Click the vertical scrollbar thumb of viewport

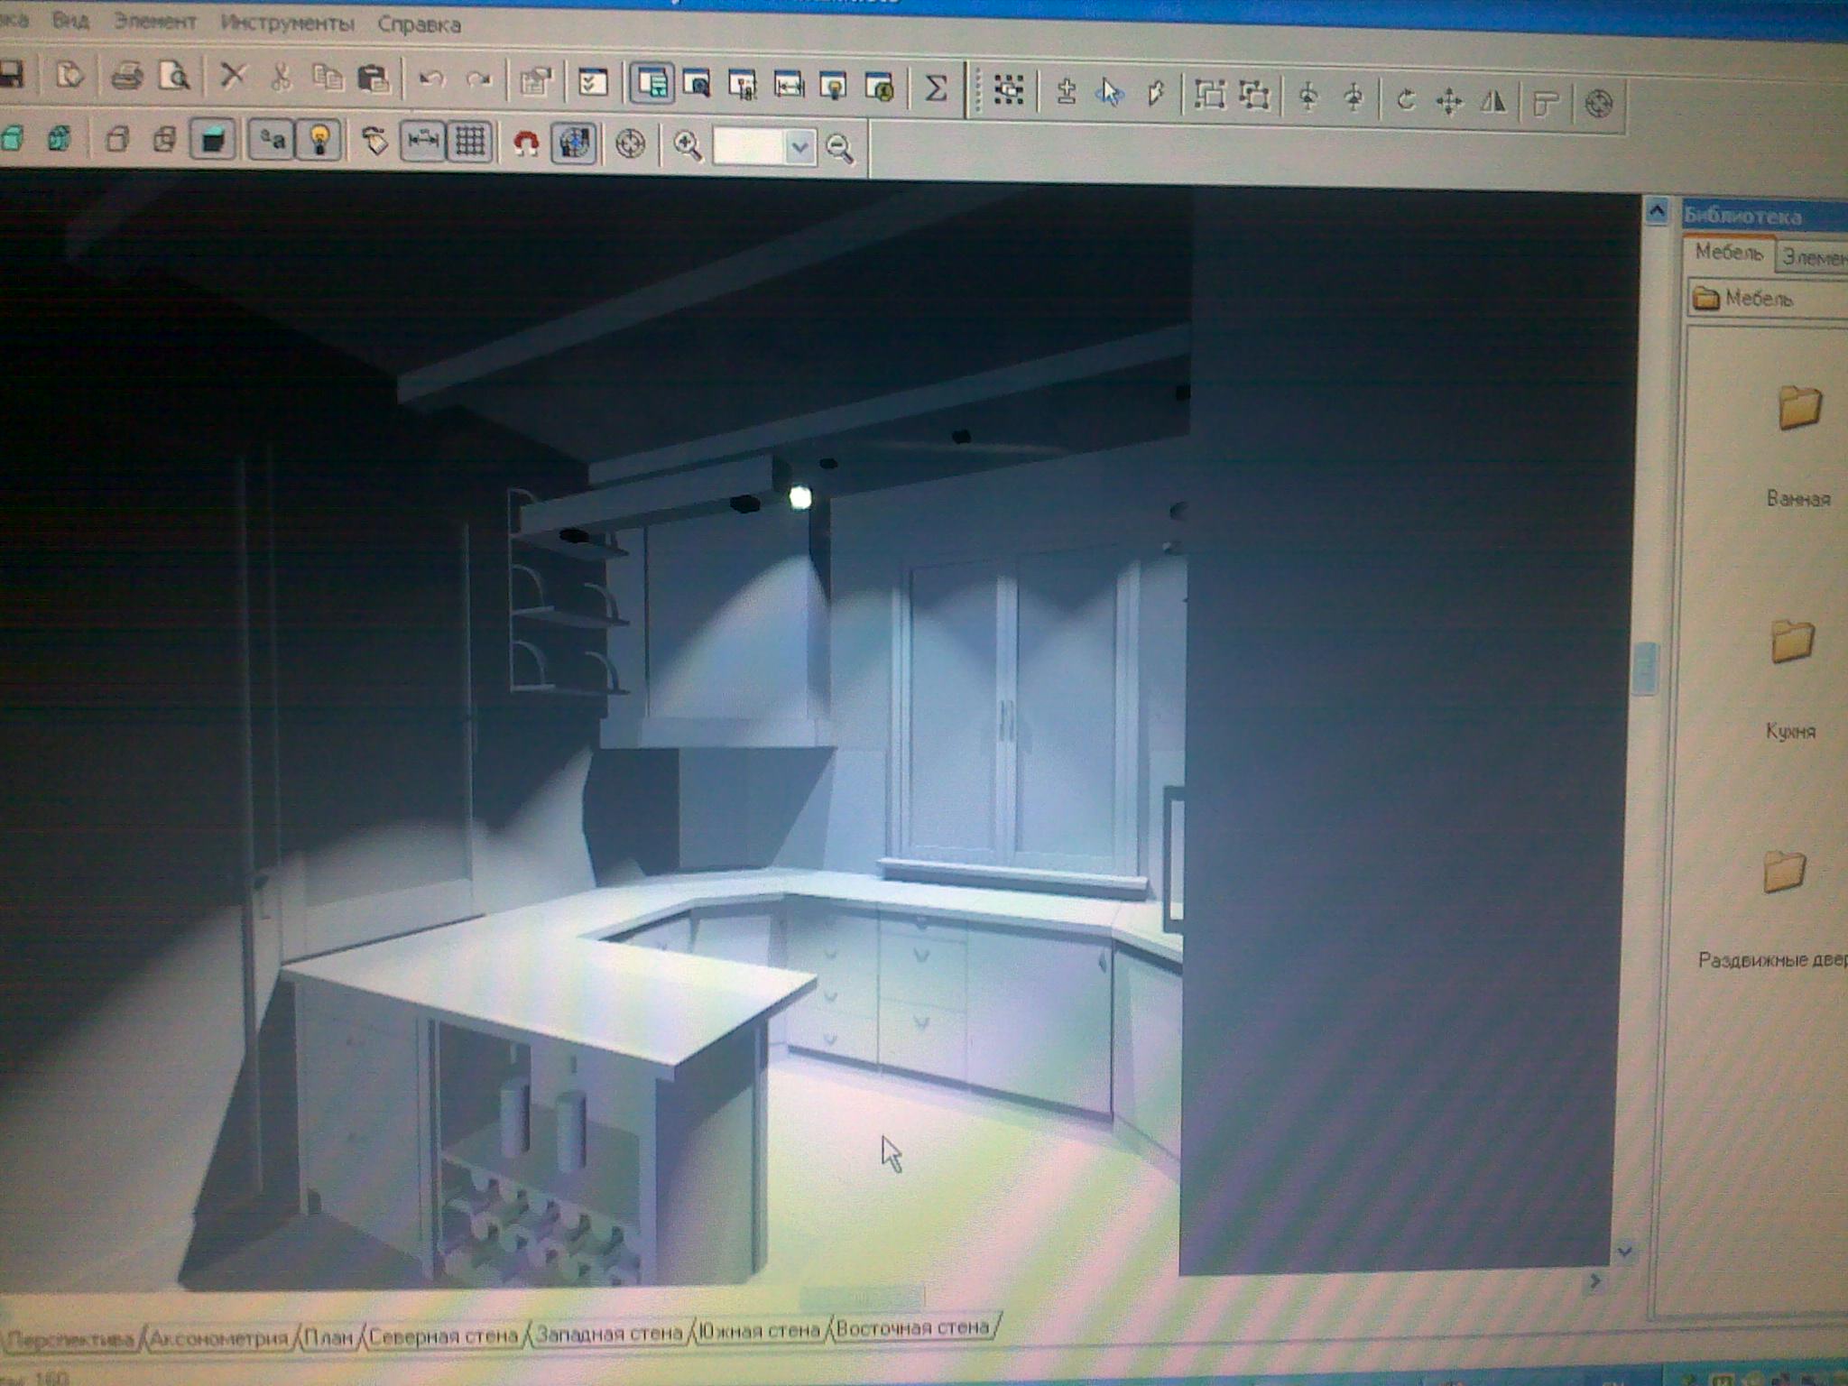(x=1648, y=669)
